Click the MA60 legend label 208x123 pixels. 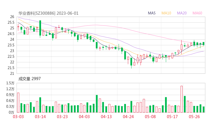click(x=197, y=13)
